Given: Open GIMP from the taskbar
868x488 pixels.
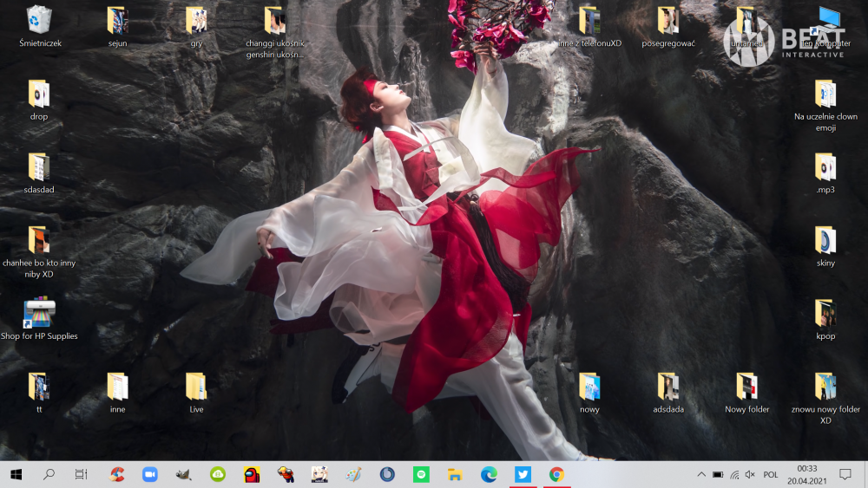Looking at the screenshot, I should click(x=184, y=474).
